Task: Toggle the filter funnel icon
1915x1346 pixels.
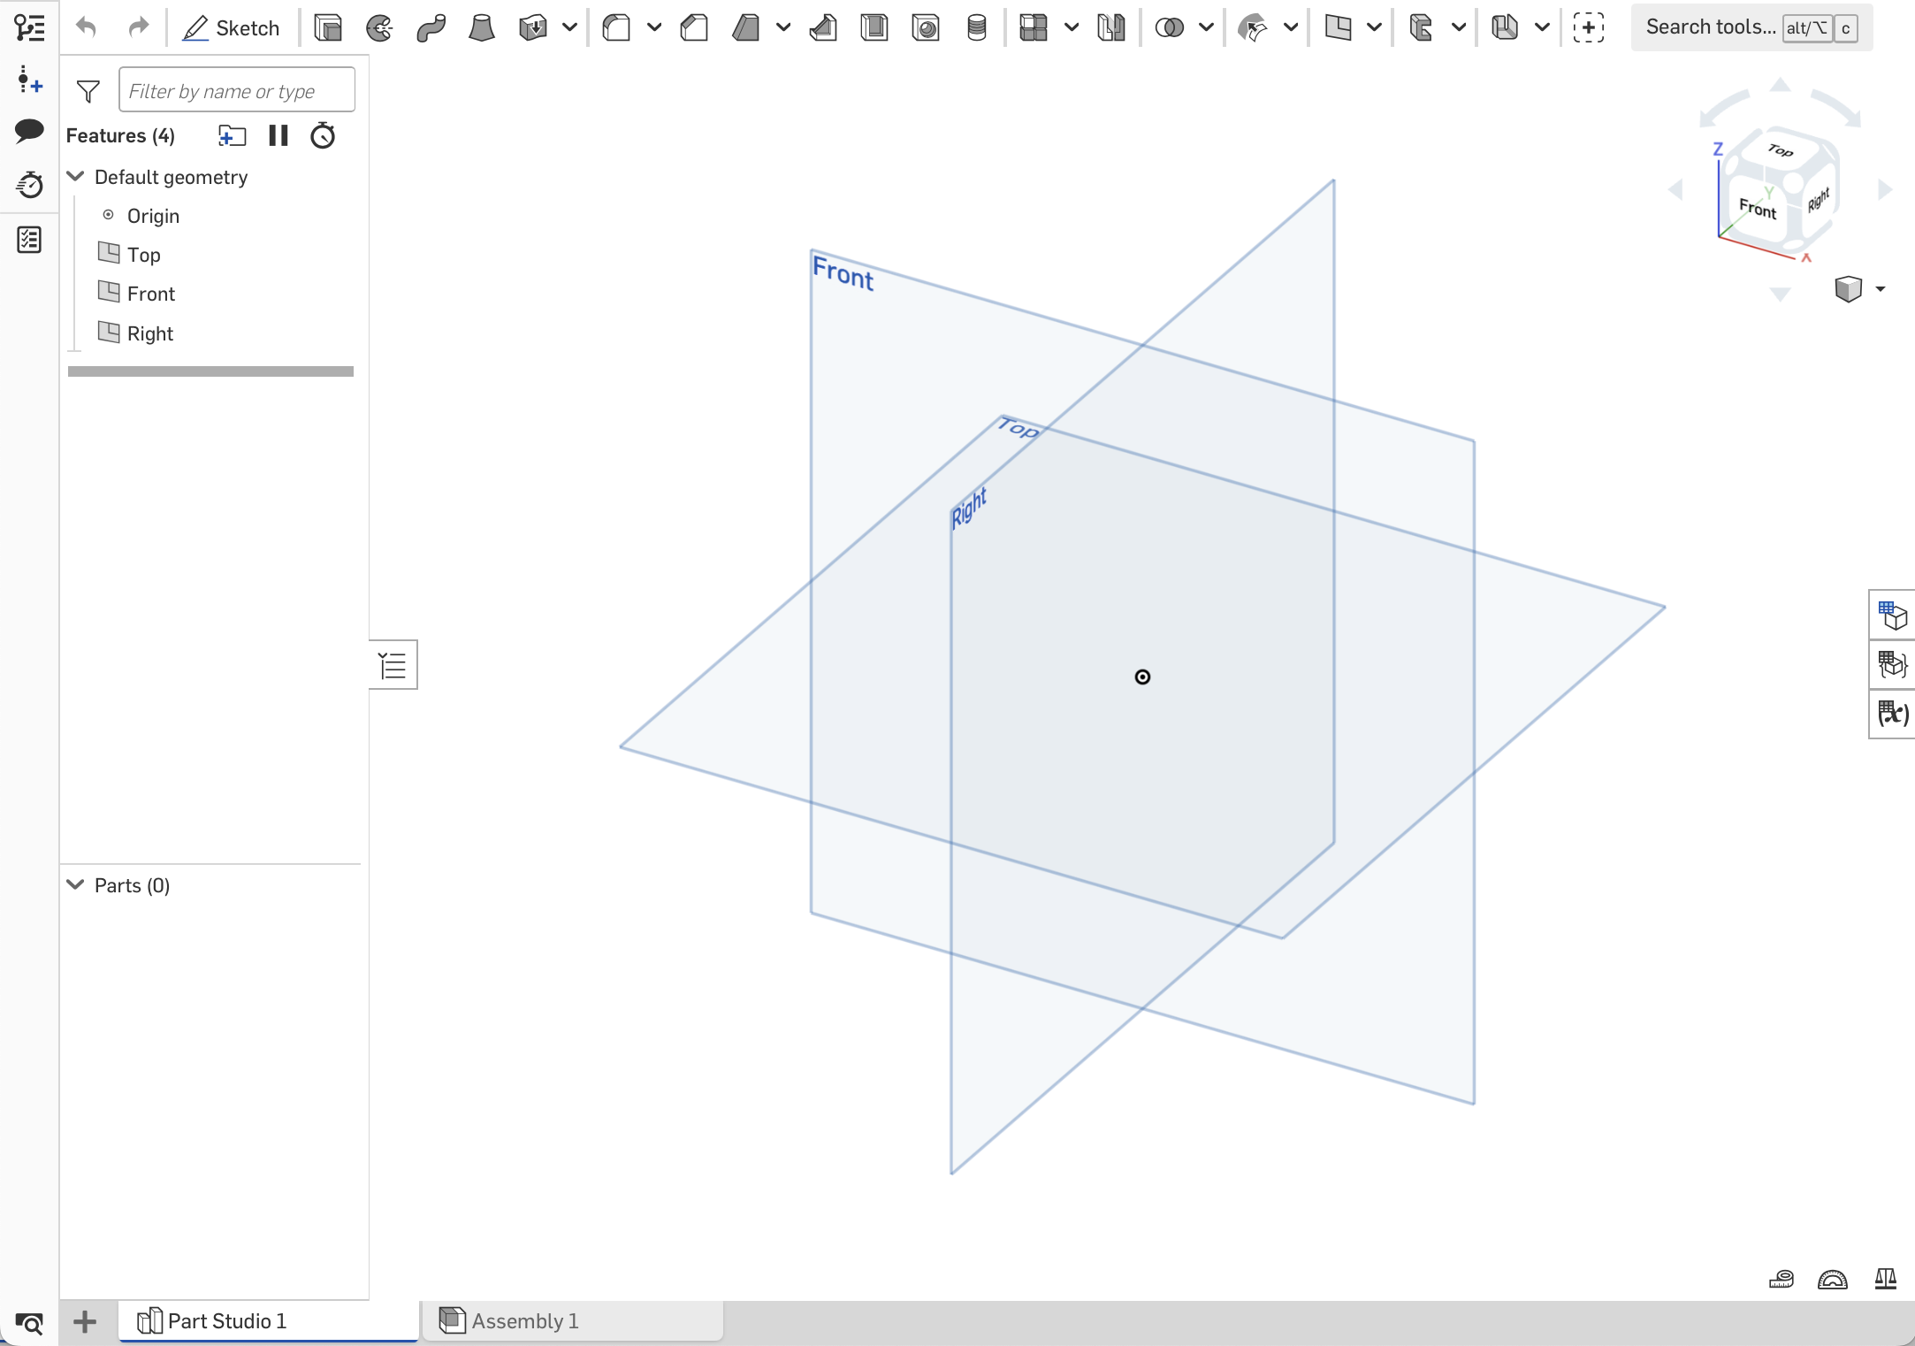Action: point(88,91)
